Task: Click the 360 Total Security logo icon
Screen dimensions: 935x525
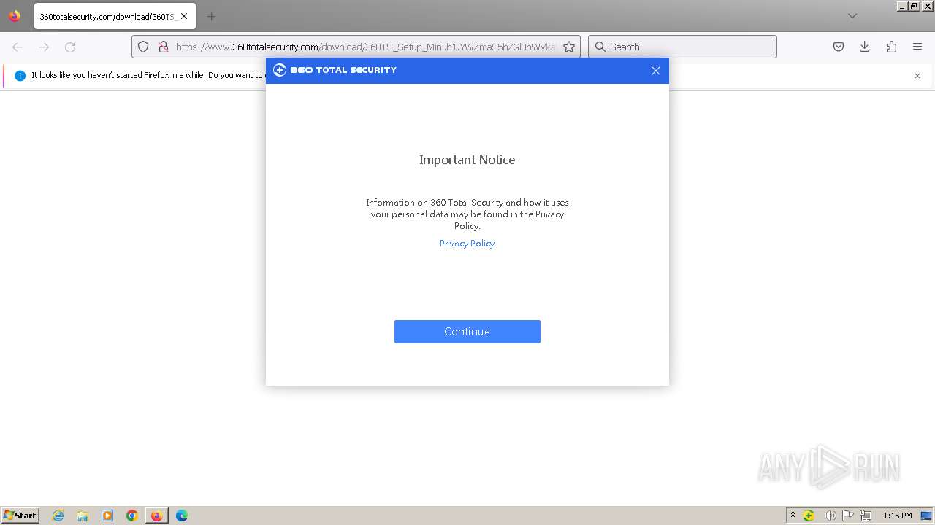Action: pos(280,70)
